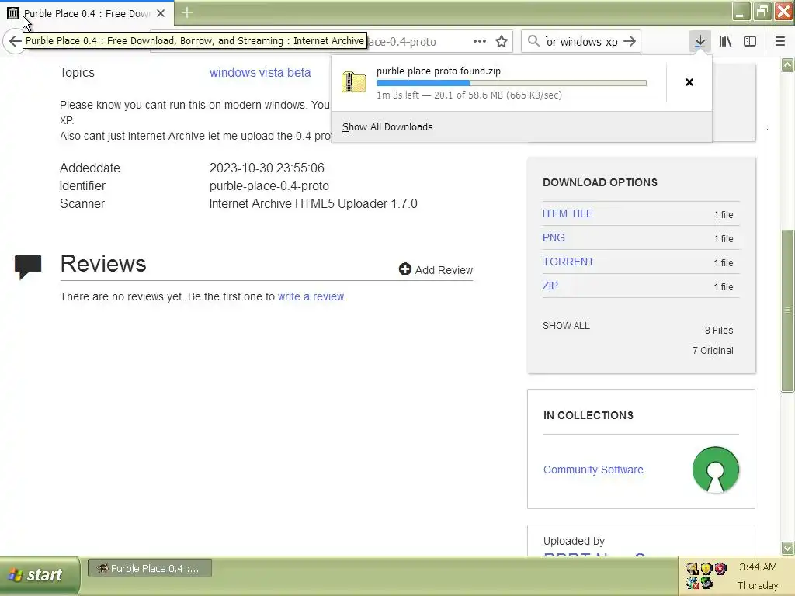Download the PNG option
795x596 pixels.
pyautogui.click(x=554, y=237)
